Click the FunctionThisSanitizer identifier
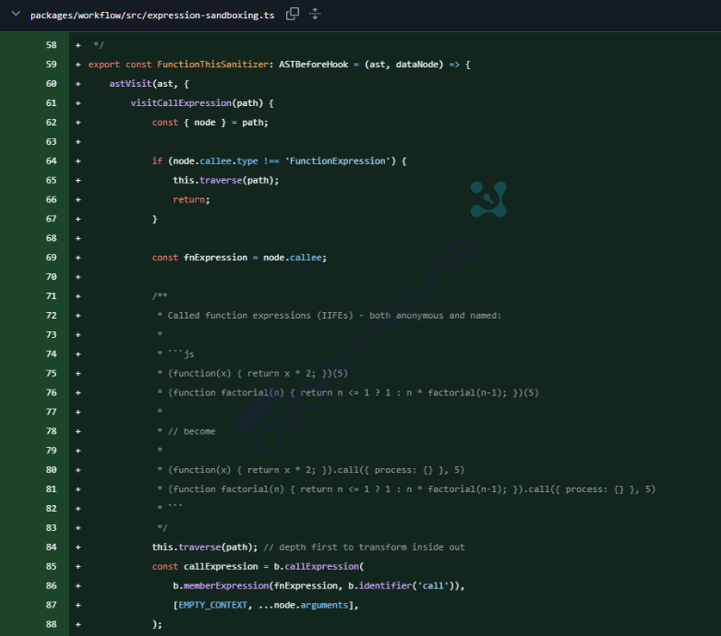This screenshot has width=721, height=636. coord(213,65)
